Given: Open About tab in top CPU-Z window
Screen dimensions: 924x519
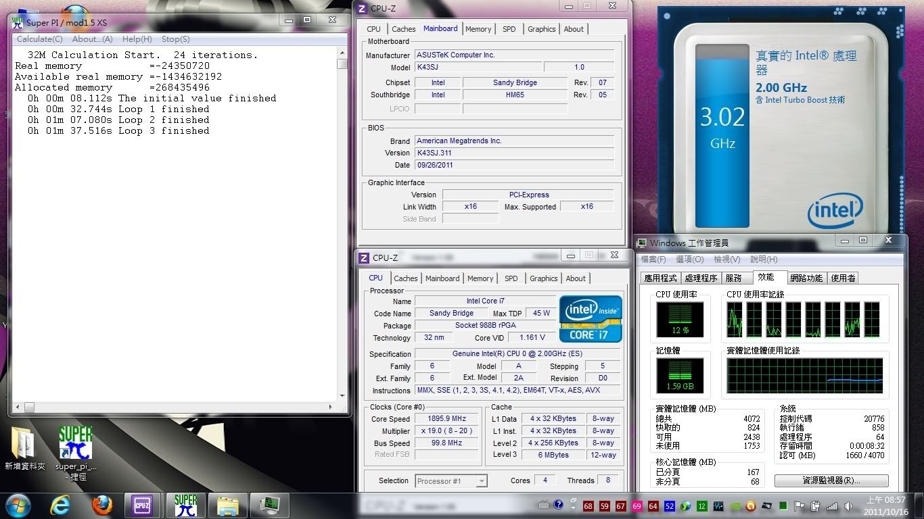Looking at the screenshot, I should [574, 29].
